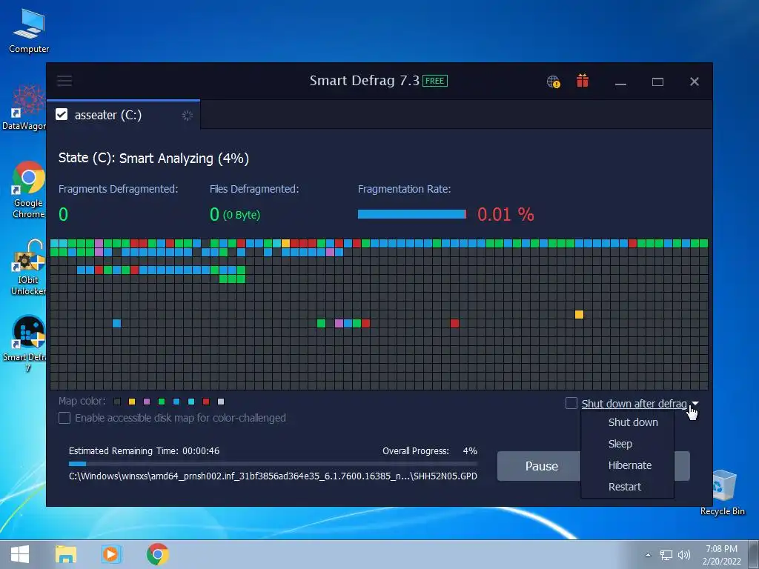Click the light gray map color swatch
The width and height of the screenshot is (759, 569).
coord(221,401)
